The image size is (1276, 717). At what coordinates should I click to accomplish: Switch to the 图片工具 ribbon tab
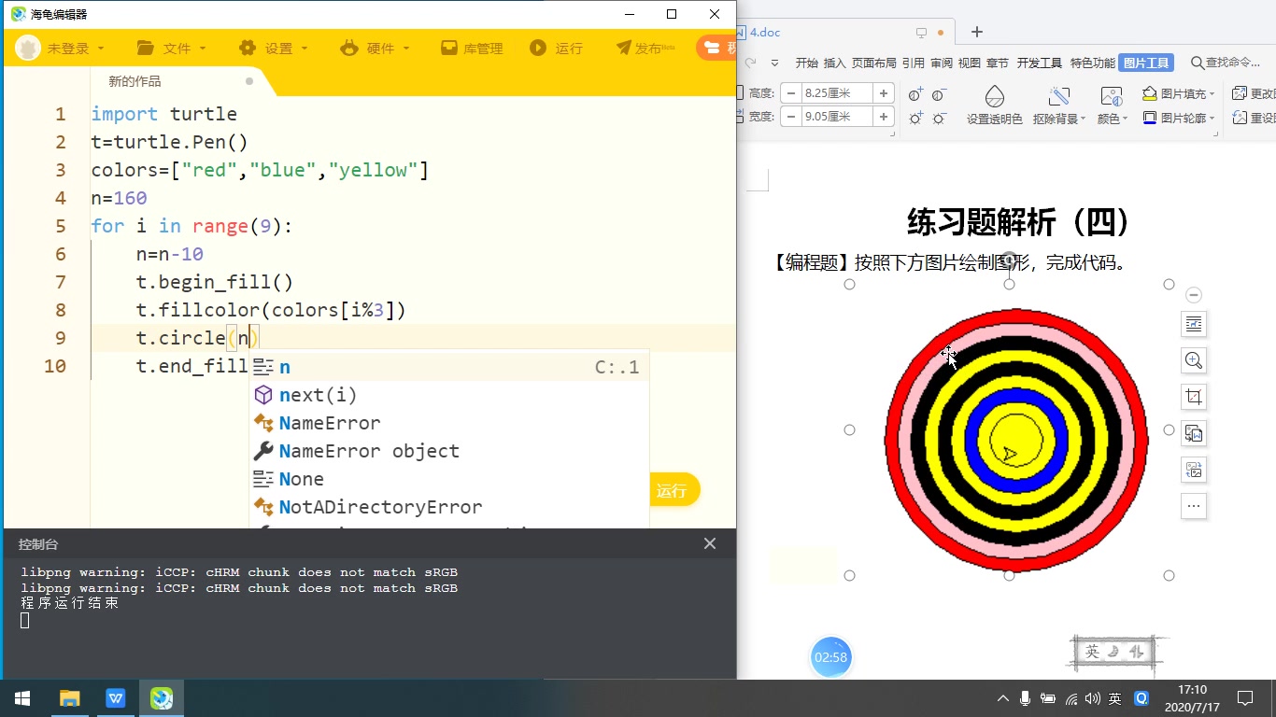(x=1146, y=63)
